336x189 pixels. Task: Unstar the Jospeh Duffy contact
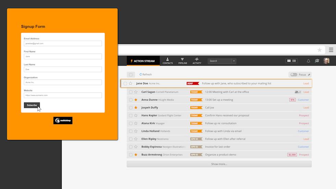coord(136,108)
